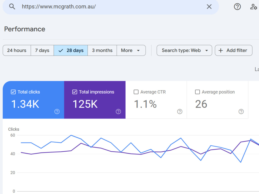The image size is (259, 194).
Task: Click the 26 average position value
Action: (201, 104)
